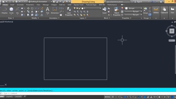Screen dimensions: 176x99
Task: Click the Erase tool icon
Action: click(42, 8)
